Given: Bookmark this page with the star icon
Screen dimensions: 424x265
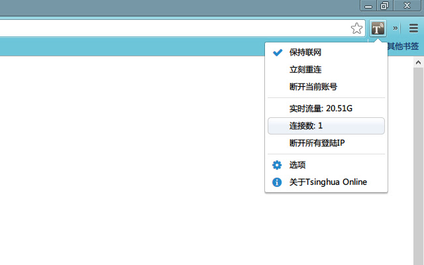Looking at the screenshot, I should 356,28.
